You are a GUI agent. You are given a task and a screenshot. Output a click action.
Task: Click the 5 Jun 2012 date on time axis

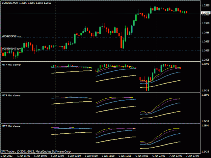pos(6,156)
